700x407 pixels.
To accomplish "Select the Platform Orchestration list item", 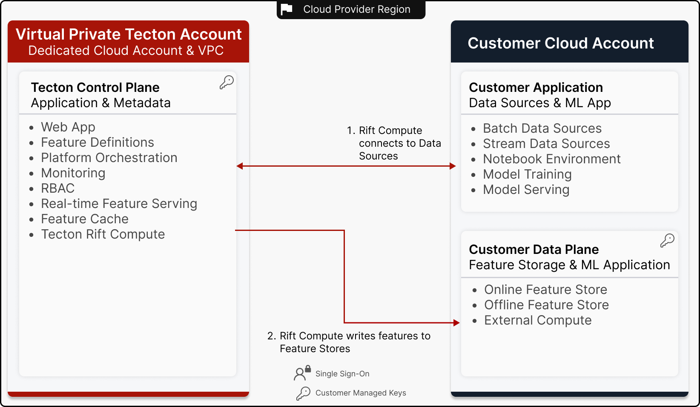I will (109, 157).
